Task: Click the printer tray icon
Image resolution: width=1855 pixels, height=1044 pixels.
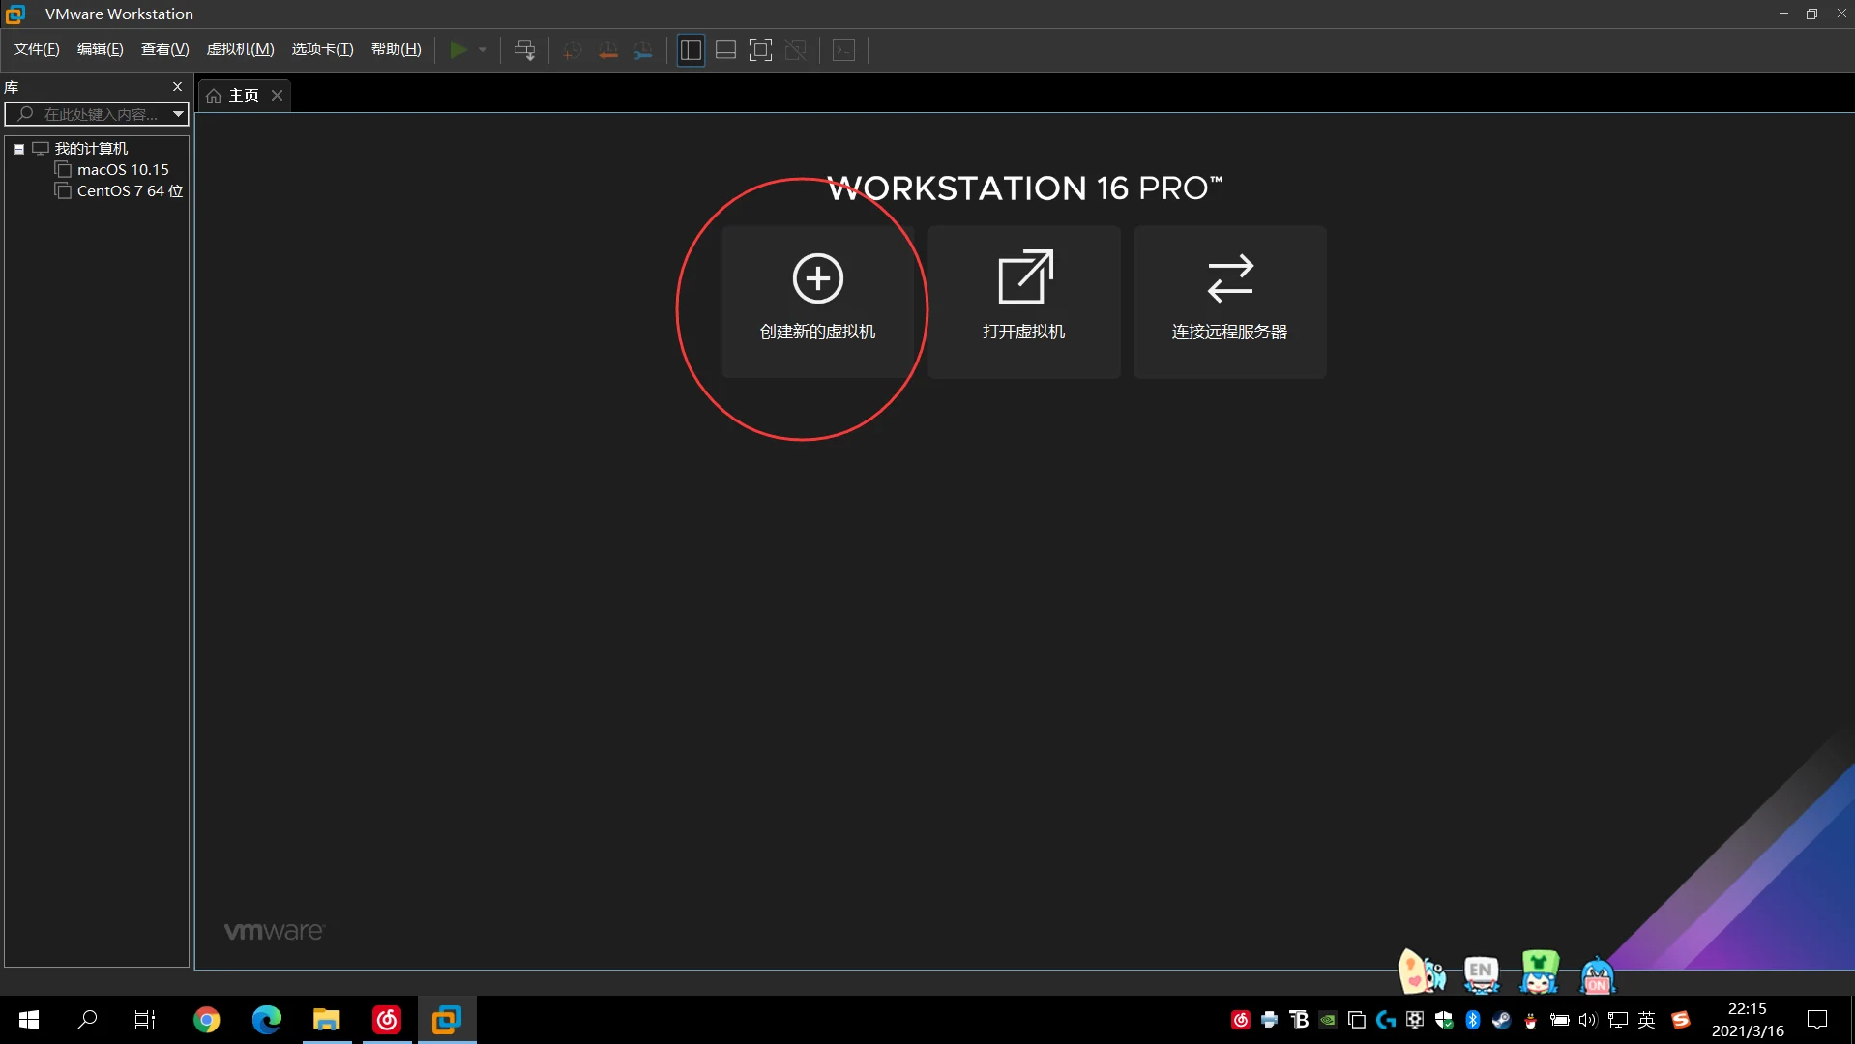Action: (1270, 1020)
